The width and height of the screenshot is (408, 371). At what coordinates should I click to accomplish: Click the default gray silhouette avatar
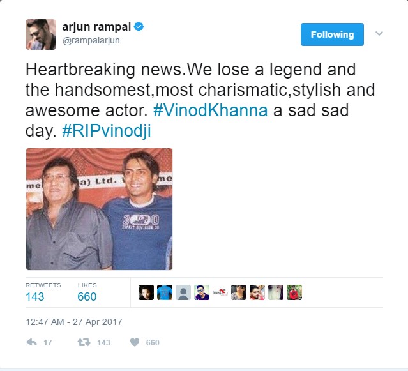click(183, 292)
